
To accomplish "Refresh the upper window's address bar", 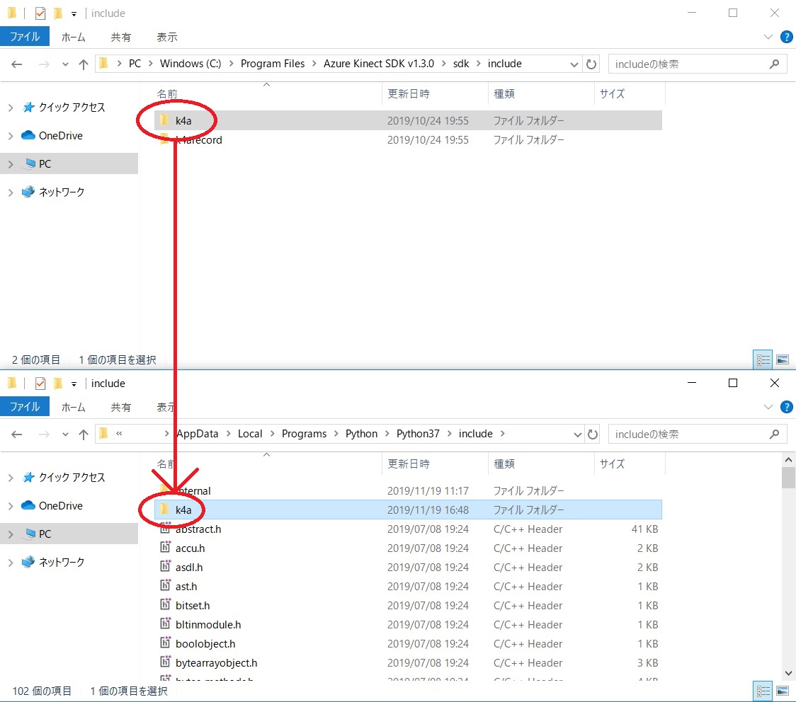I will 591,64.
